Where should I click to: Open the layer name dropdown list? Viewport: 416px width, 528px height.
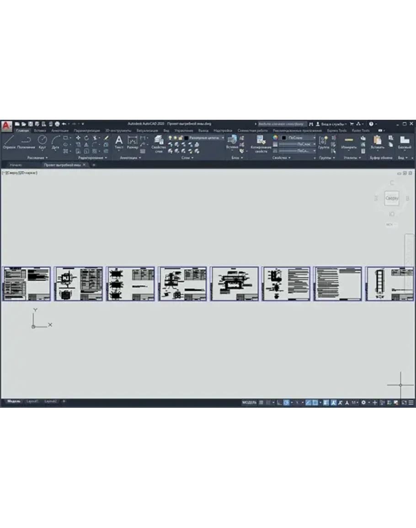[207, 137]
